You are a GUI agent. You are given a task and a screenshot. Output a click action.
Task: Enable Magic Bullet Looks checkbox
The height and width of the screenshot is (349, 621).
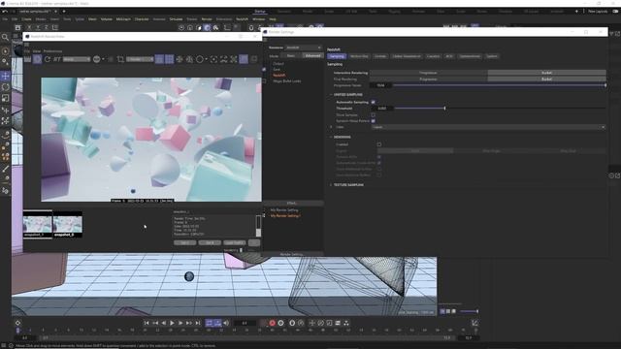264,81
